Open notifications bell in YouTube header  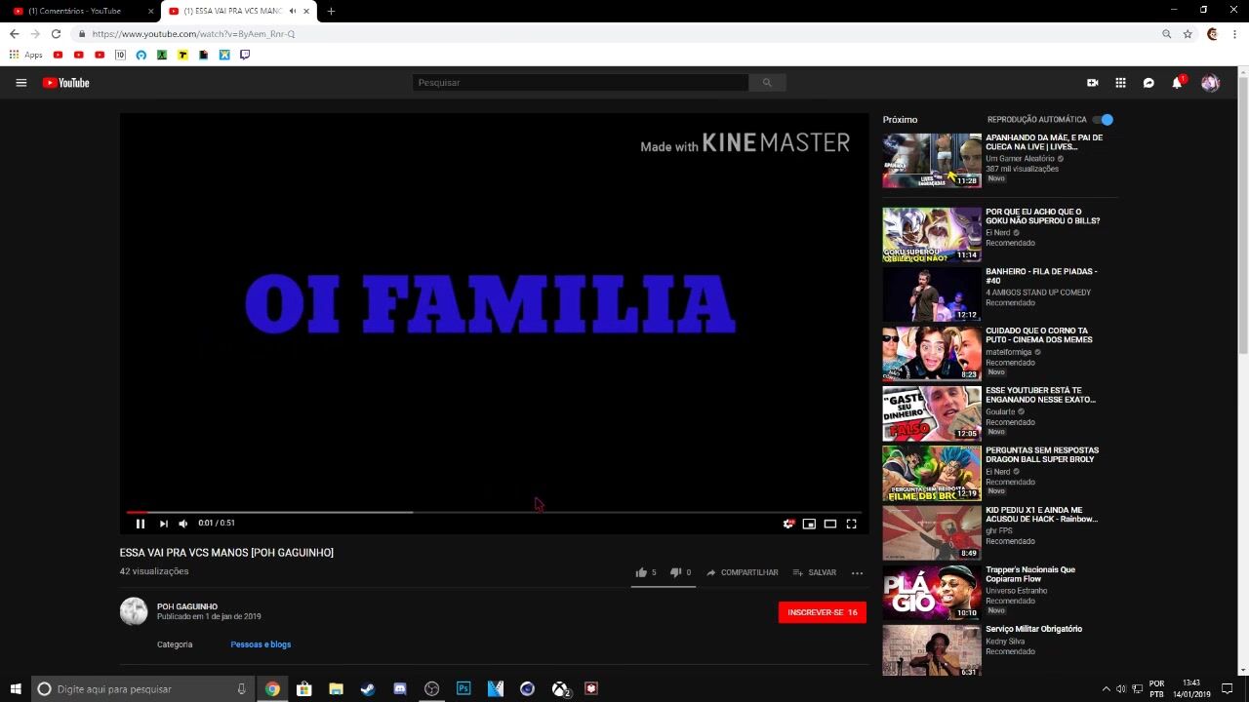tap(1177, 83)
